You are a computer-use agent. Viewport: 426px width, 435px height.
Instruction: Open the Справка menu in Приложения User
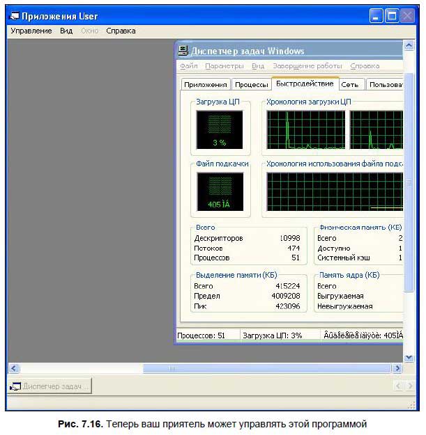pyautogui.click(x=121, y=31)
